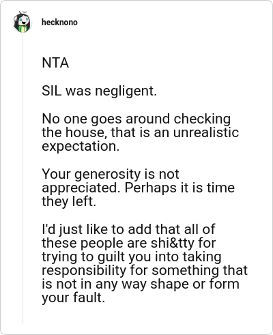Viewport: 273px width, 335px height.
Task: Click the word 'expectation.' in the third paragraph
Action: coord(81,147)
